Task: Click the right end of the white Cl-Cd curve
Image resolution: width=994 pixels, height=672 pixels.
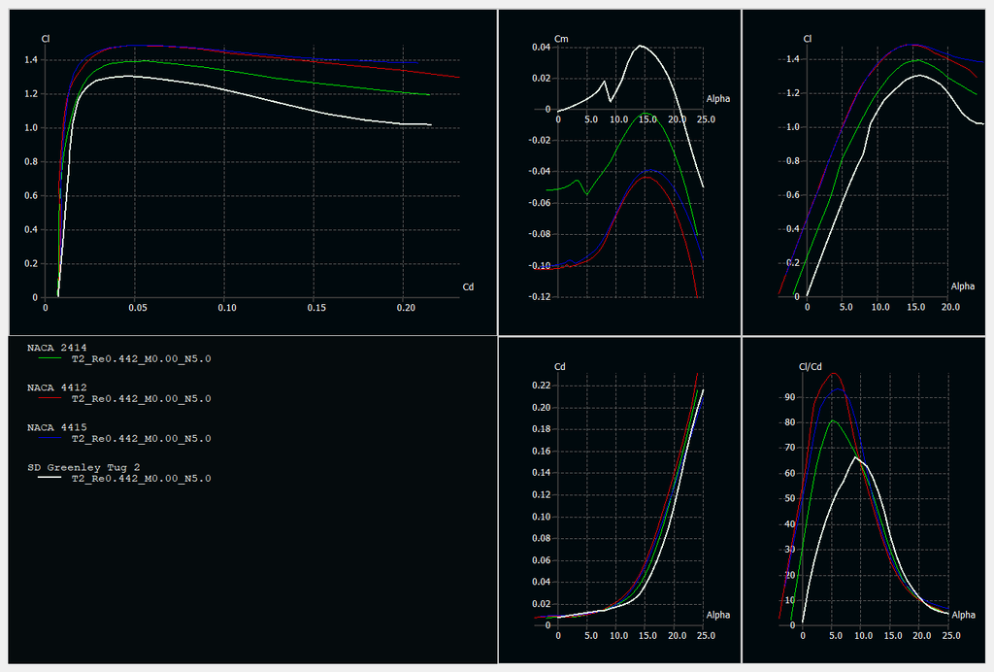Action: point(430,125)
